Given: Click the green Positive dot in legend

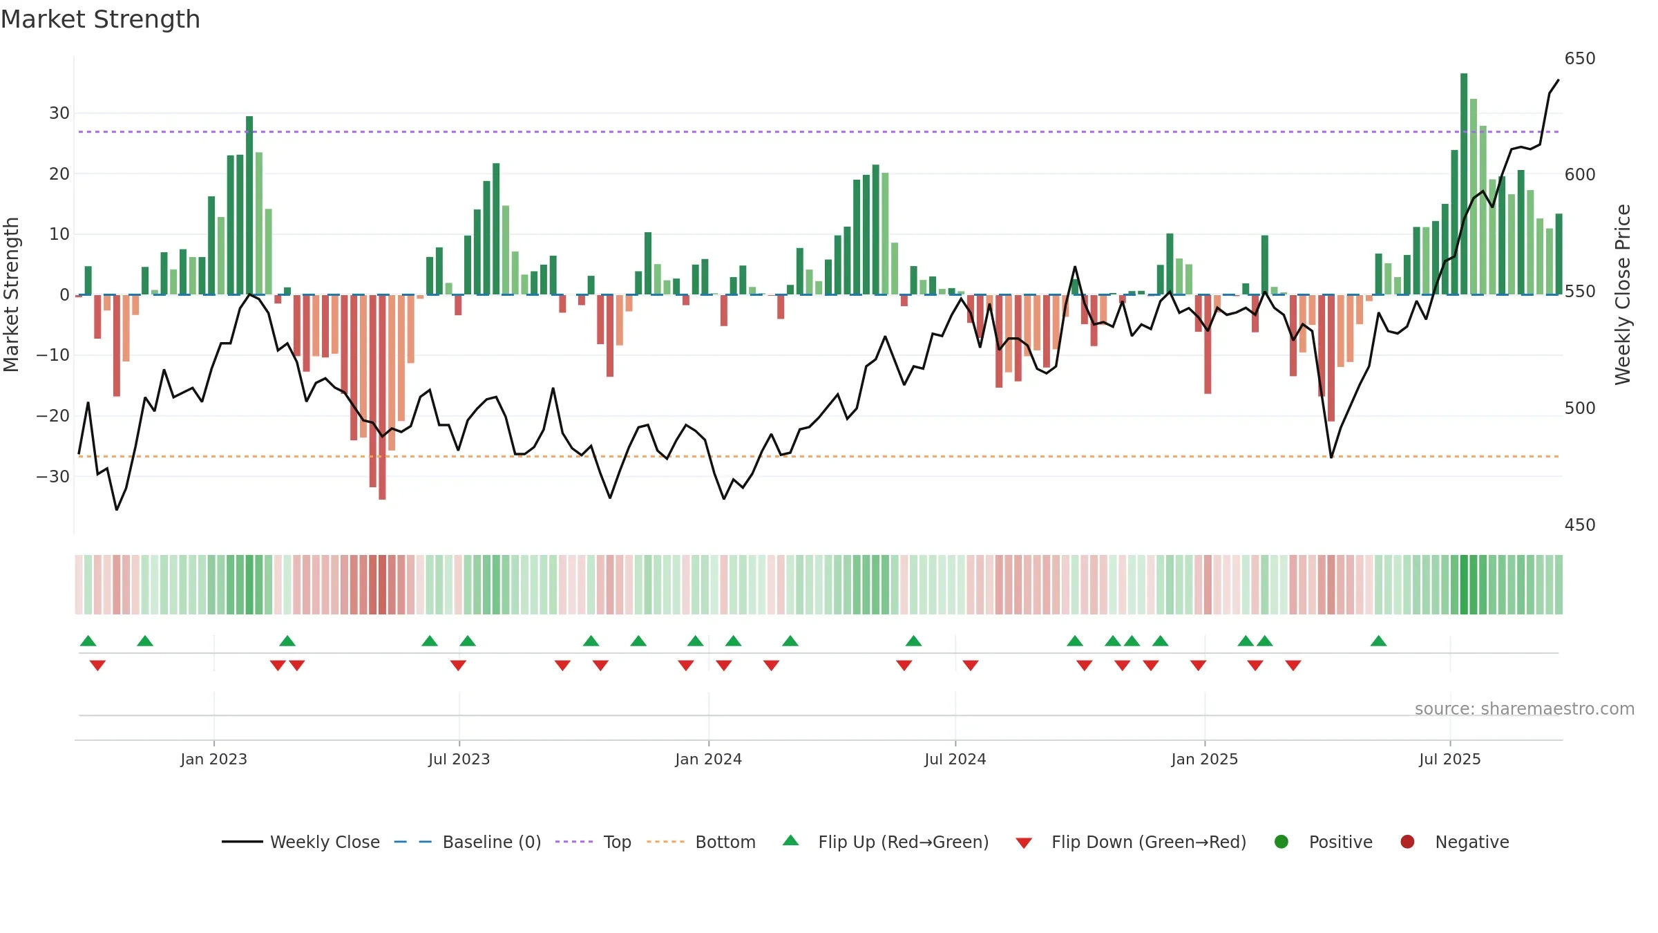Looking at the screenshot, I should point(1281,842).
